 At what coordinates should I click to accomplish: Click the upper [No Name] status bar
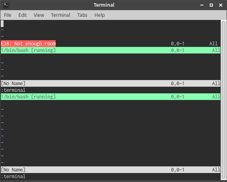110,83
